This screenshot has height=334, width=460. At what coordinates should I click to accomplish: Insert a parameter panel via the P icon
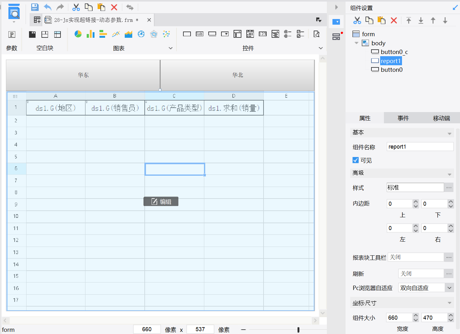point(12,35)
